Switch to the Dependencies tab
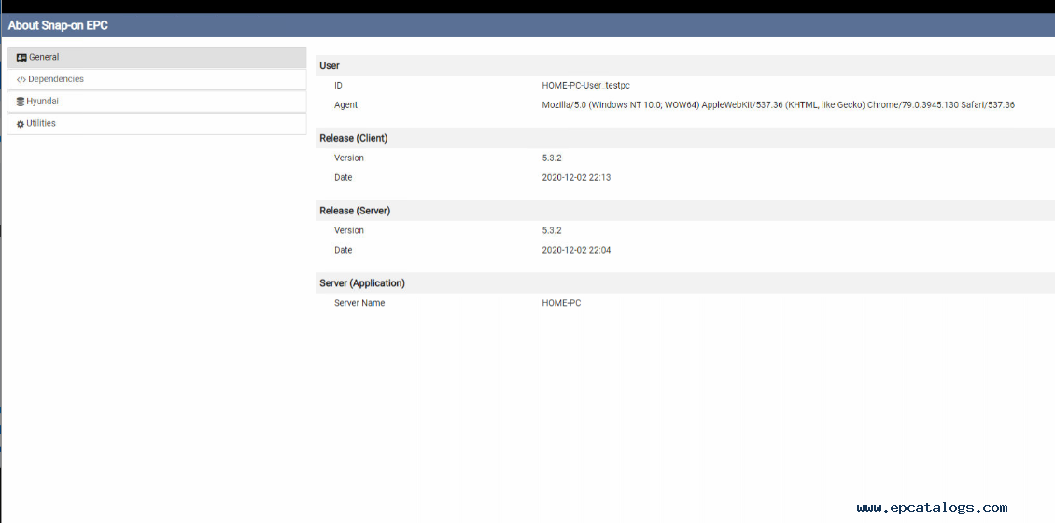This screenshot has height=523, width=1055. pos(157,79)
